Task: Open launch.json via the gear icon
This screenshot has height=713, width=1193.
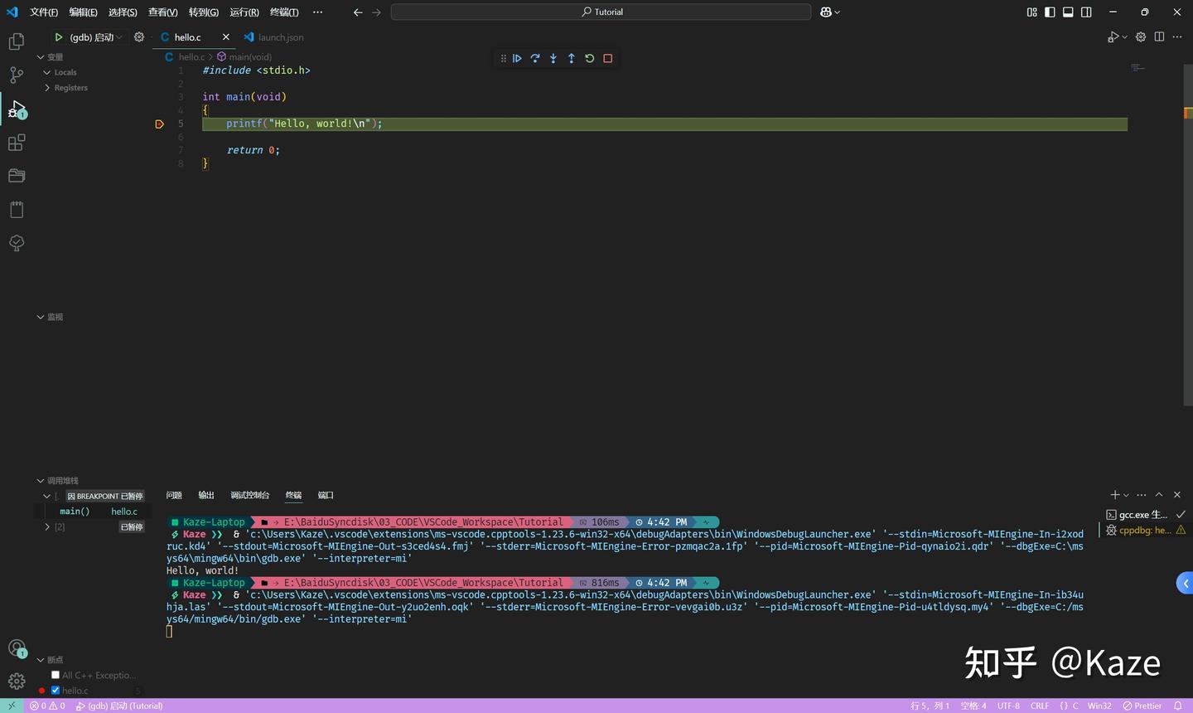Action: point(139,37)
